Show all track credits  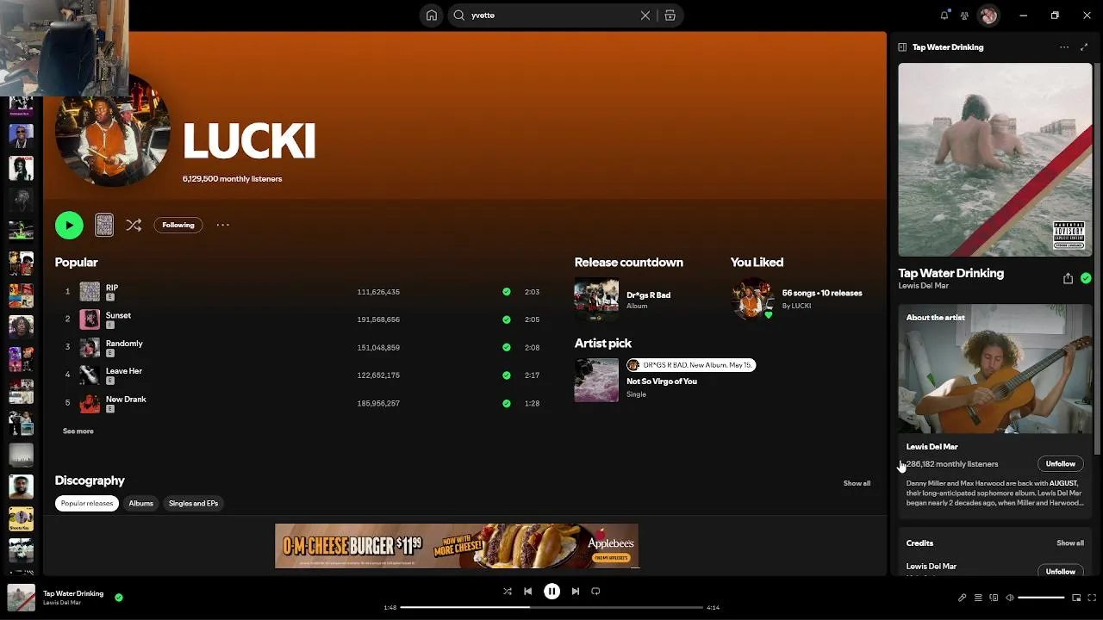click(x=1070, y=543)
